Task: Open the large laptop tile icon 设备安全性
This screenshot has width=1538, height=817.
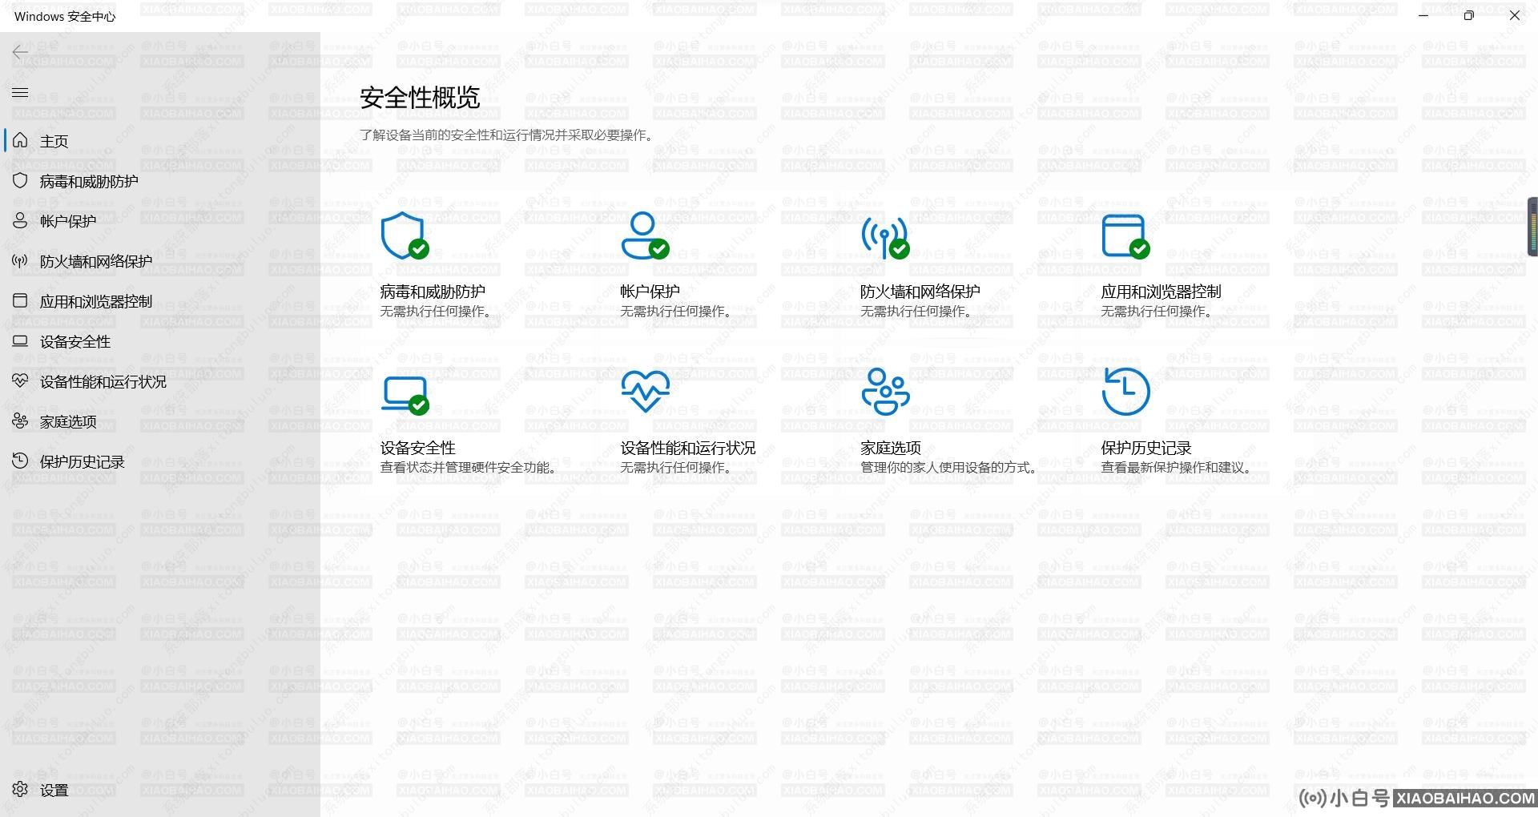Action: [405, 395]
